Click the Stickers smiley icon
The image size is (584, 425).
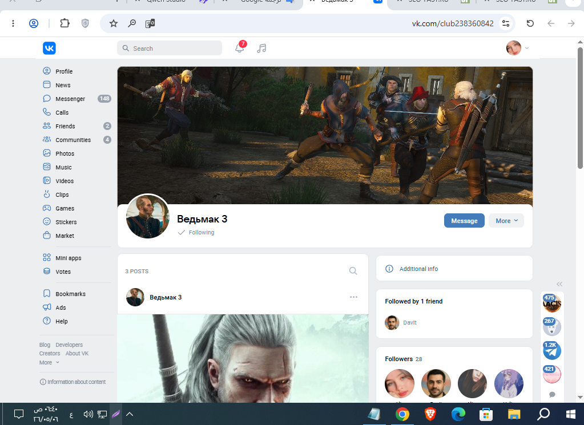(47, 221)
